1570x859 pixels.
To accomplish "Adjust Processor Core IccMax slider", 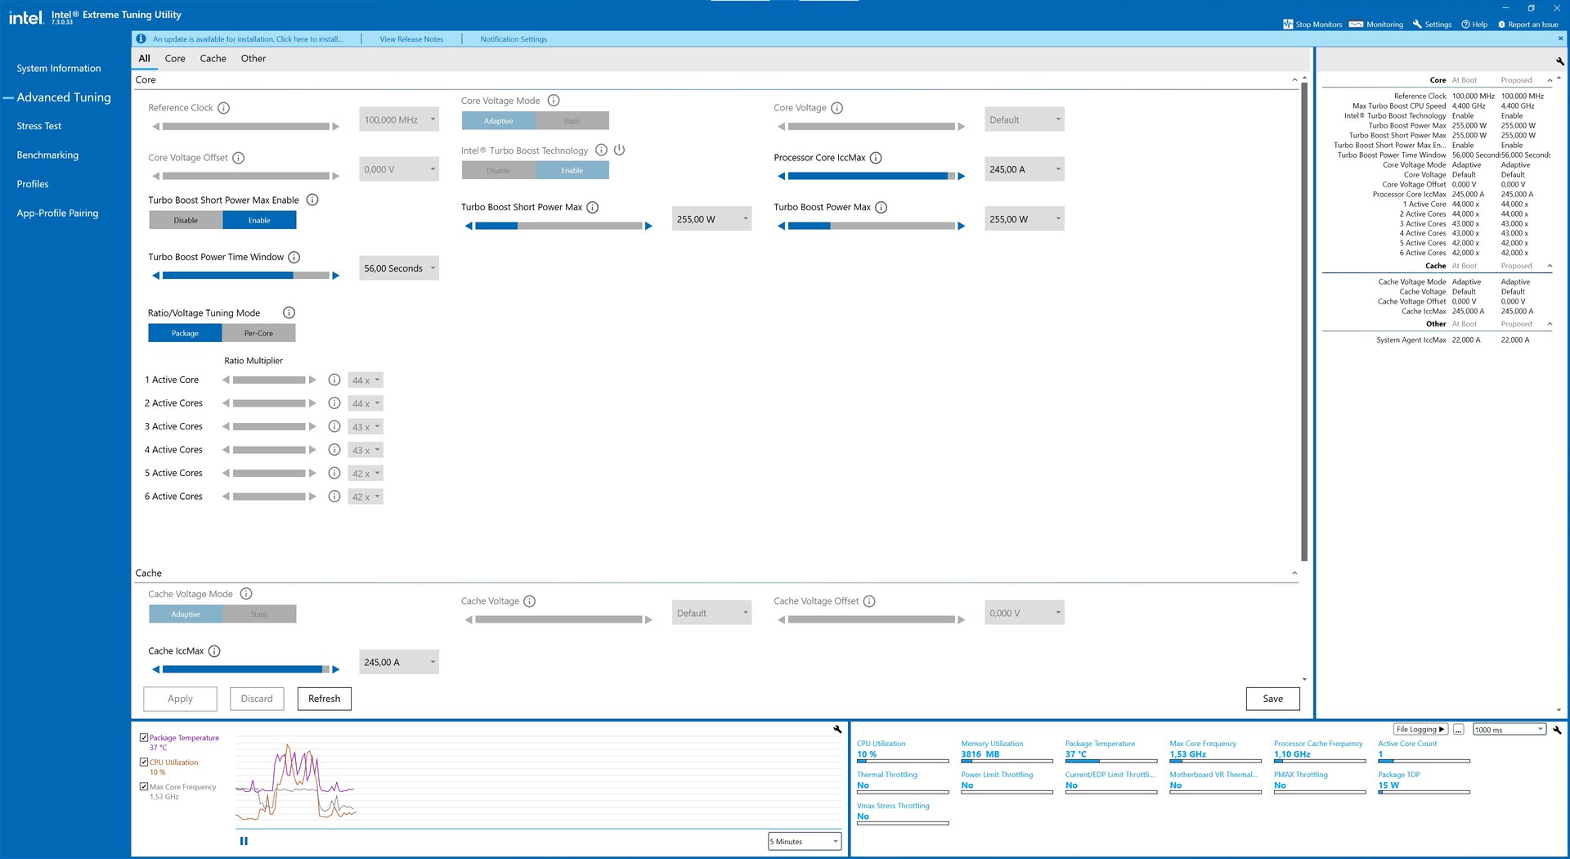I will [872, 176].
